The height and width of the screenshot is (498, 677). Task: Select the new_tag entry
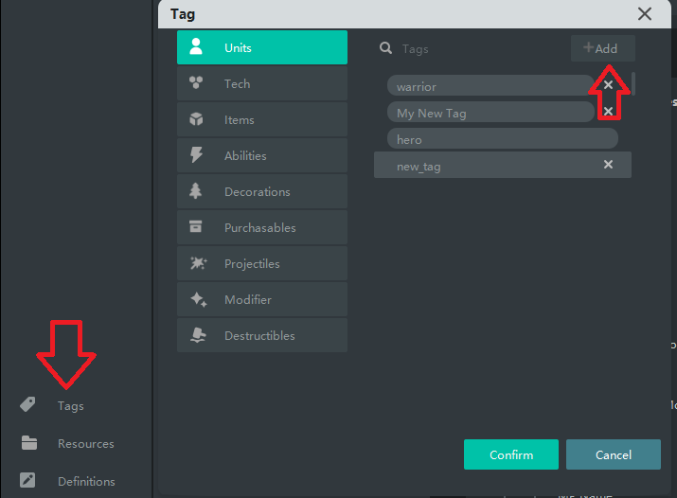pos(503,165)
